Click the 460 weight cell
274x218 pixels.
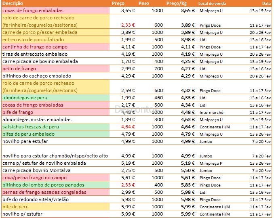(159, 98)
